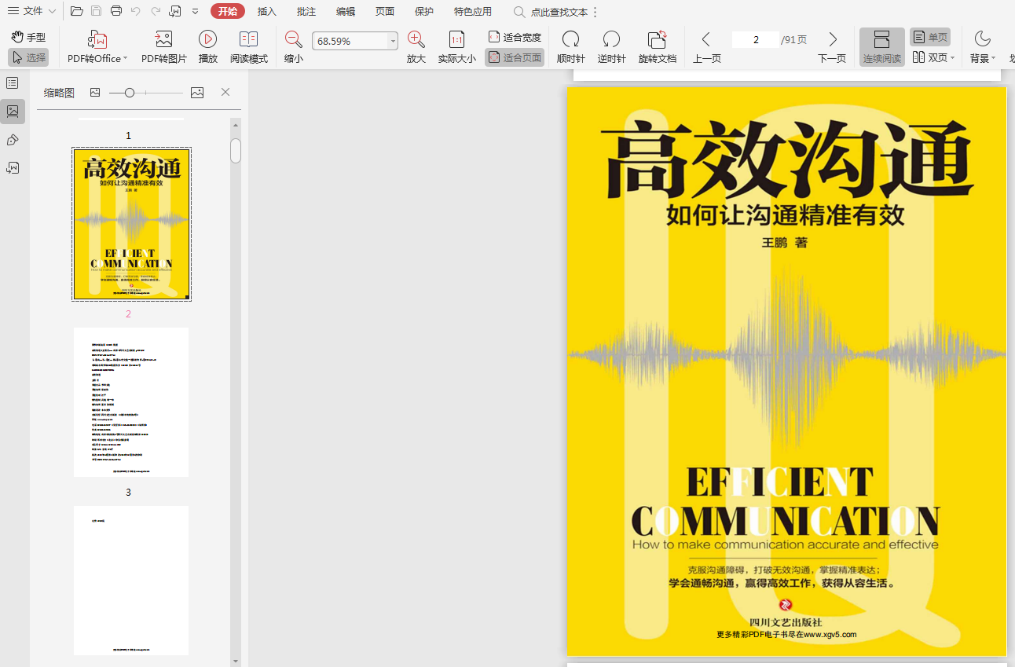This screenshot has height=667, width=1015.
Task: Open the 文件 file menu
Action: tap(32, 11)
